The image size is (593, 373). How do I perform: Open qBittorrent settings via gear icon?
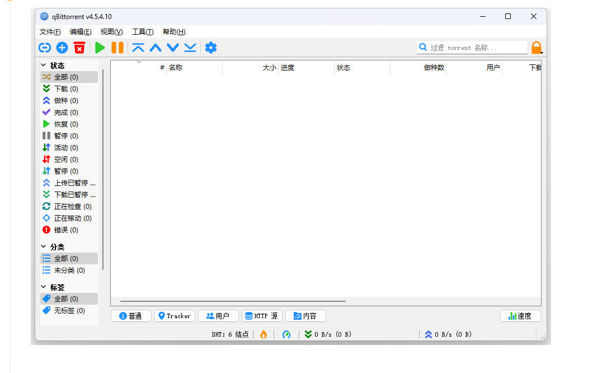click(x=210, y=48)
